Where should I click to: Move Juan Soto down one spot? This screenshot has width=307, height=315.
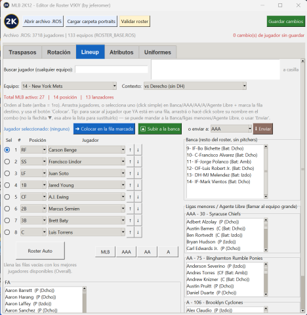(x=138, y=173)
